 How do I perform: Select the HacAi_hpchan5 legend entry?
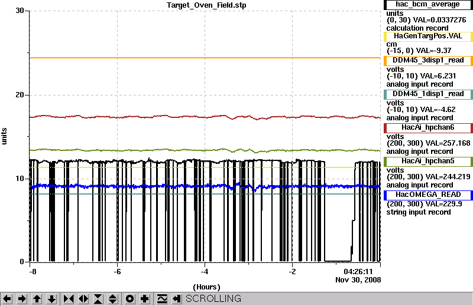pyautogui.click(x=427, y=162)
